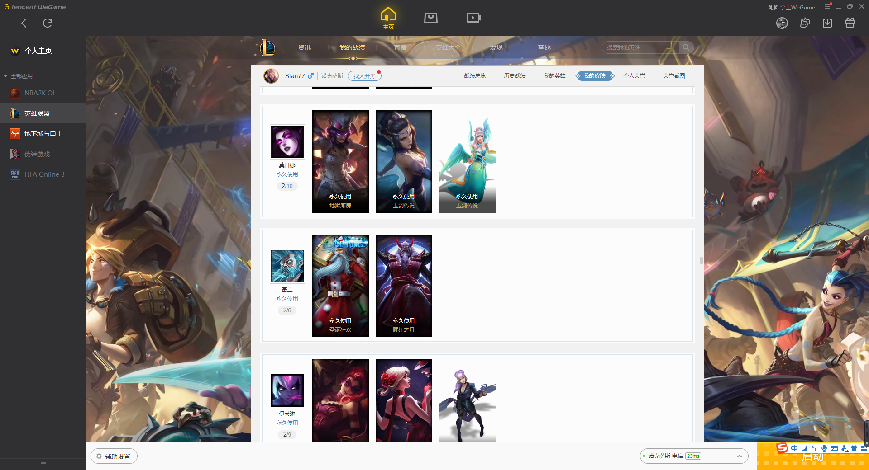Open the avatar profile icon in toolbar
The height and width of the screenshot is (470, 869).
tap(782, 23)
